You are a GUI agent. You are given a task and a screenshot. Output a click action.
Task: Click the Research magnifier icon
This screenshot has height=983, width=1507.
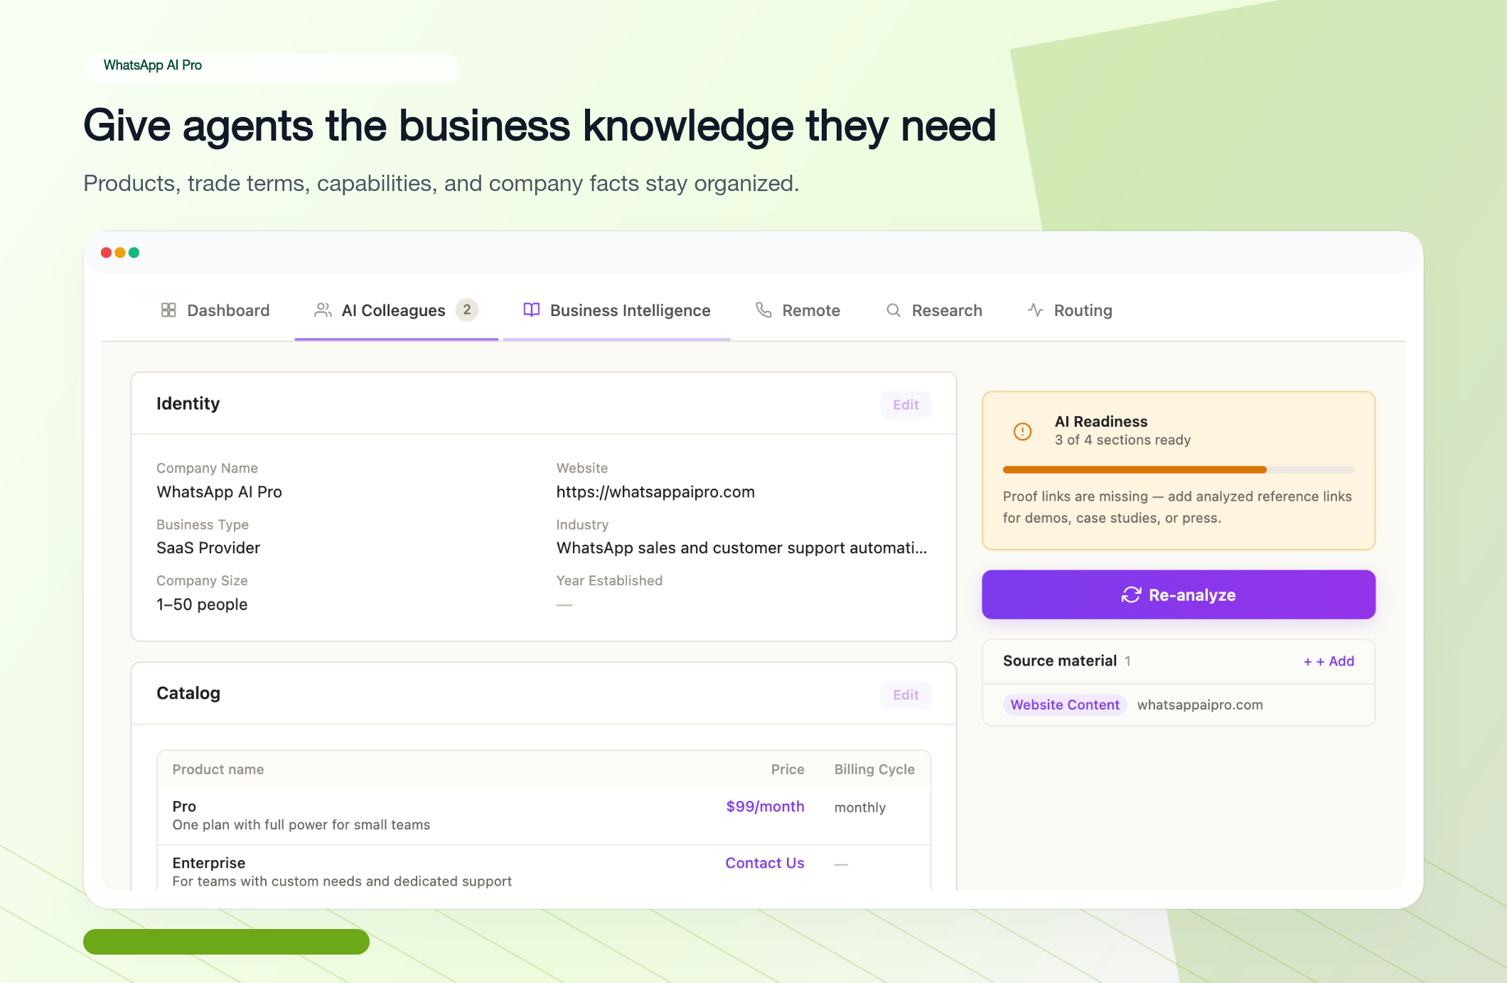[x=894, y=310]
